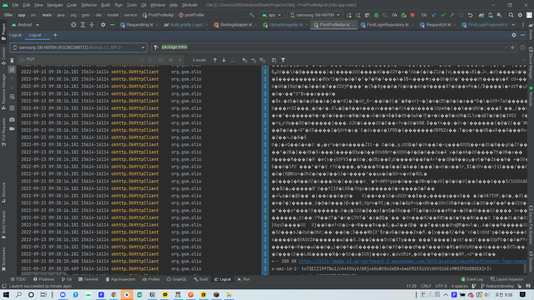Clear the logcat with the trash icon
The width and height of the screenshot is (534, 300).
pyautogui.click(x=12, y=60)
